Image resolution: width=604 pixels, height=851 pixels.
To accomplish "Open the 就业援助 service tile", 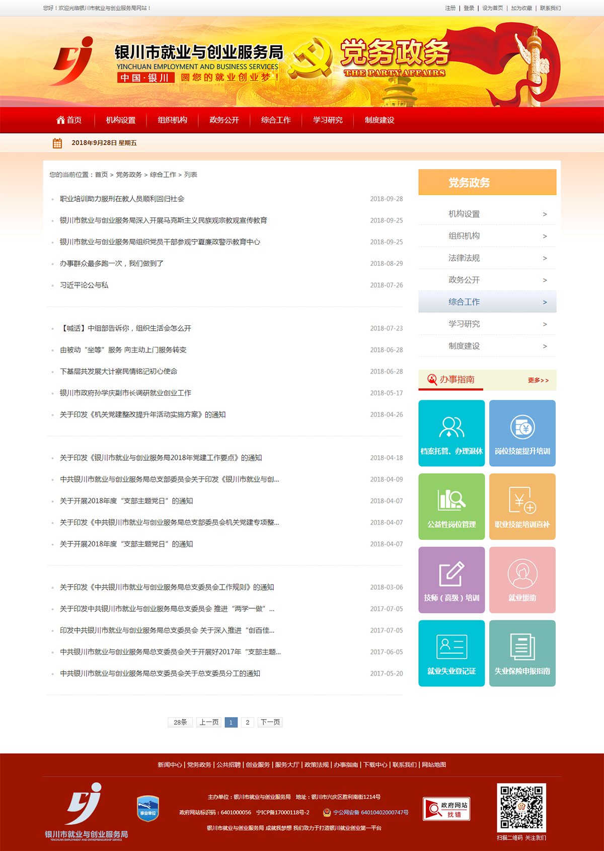I will (x=522, y=580).
